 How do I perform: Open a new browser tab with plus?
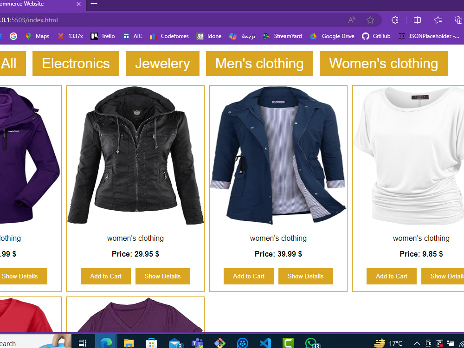click(94, 4)
